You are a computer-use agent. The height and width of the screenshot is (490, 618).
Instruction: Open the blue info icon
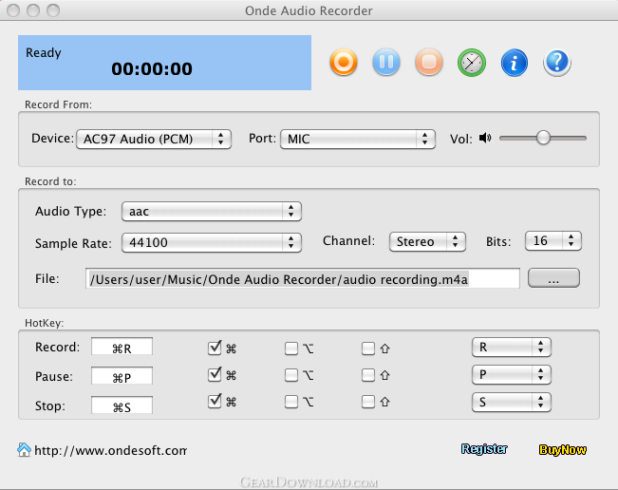514,63
